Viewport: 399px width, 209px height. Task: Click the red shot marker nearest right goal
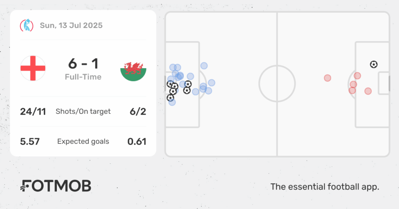click(368, 91)
